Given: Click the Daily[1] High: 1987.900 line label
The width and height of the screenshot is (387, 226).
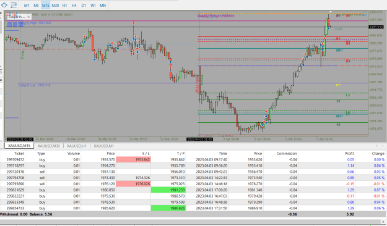Looking at the screenshot, I should tap(35, 23).
